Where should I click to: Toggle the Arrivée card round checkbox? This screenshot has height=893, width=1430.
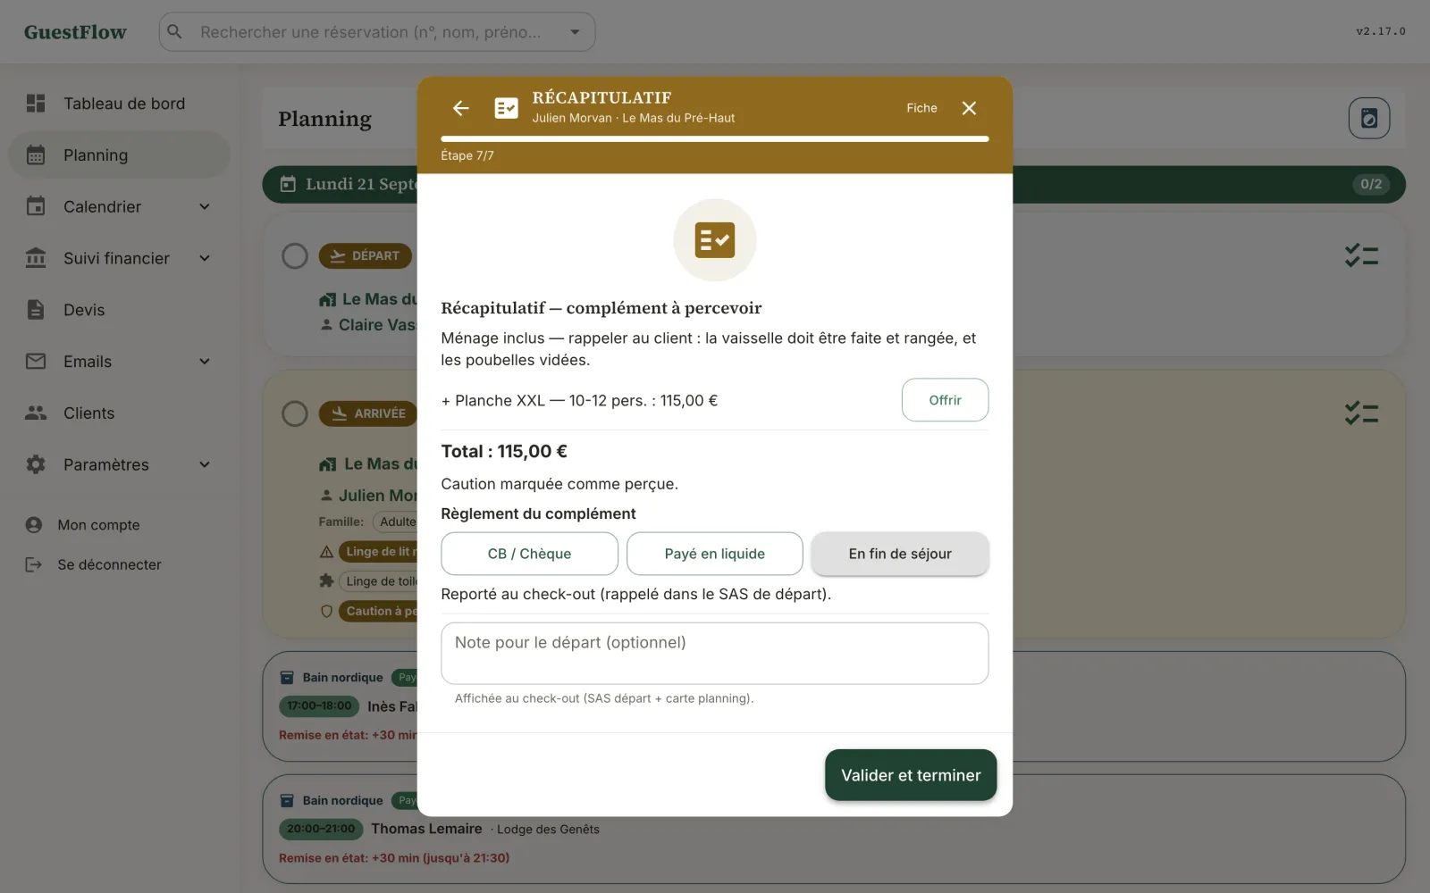click(295, 413)
